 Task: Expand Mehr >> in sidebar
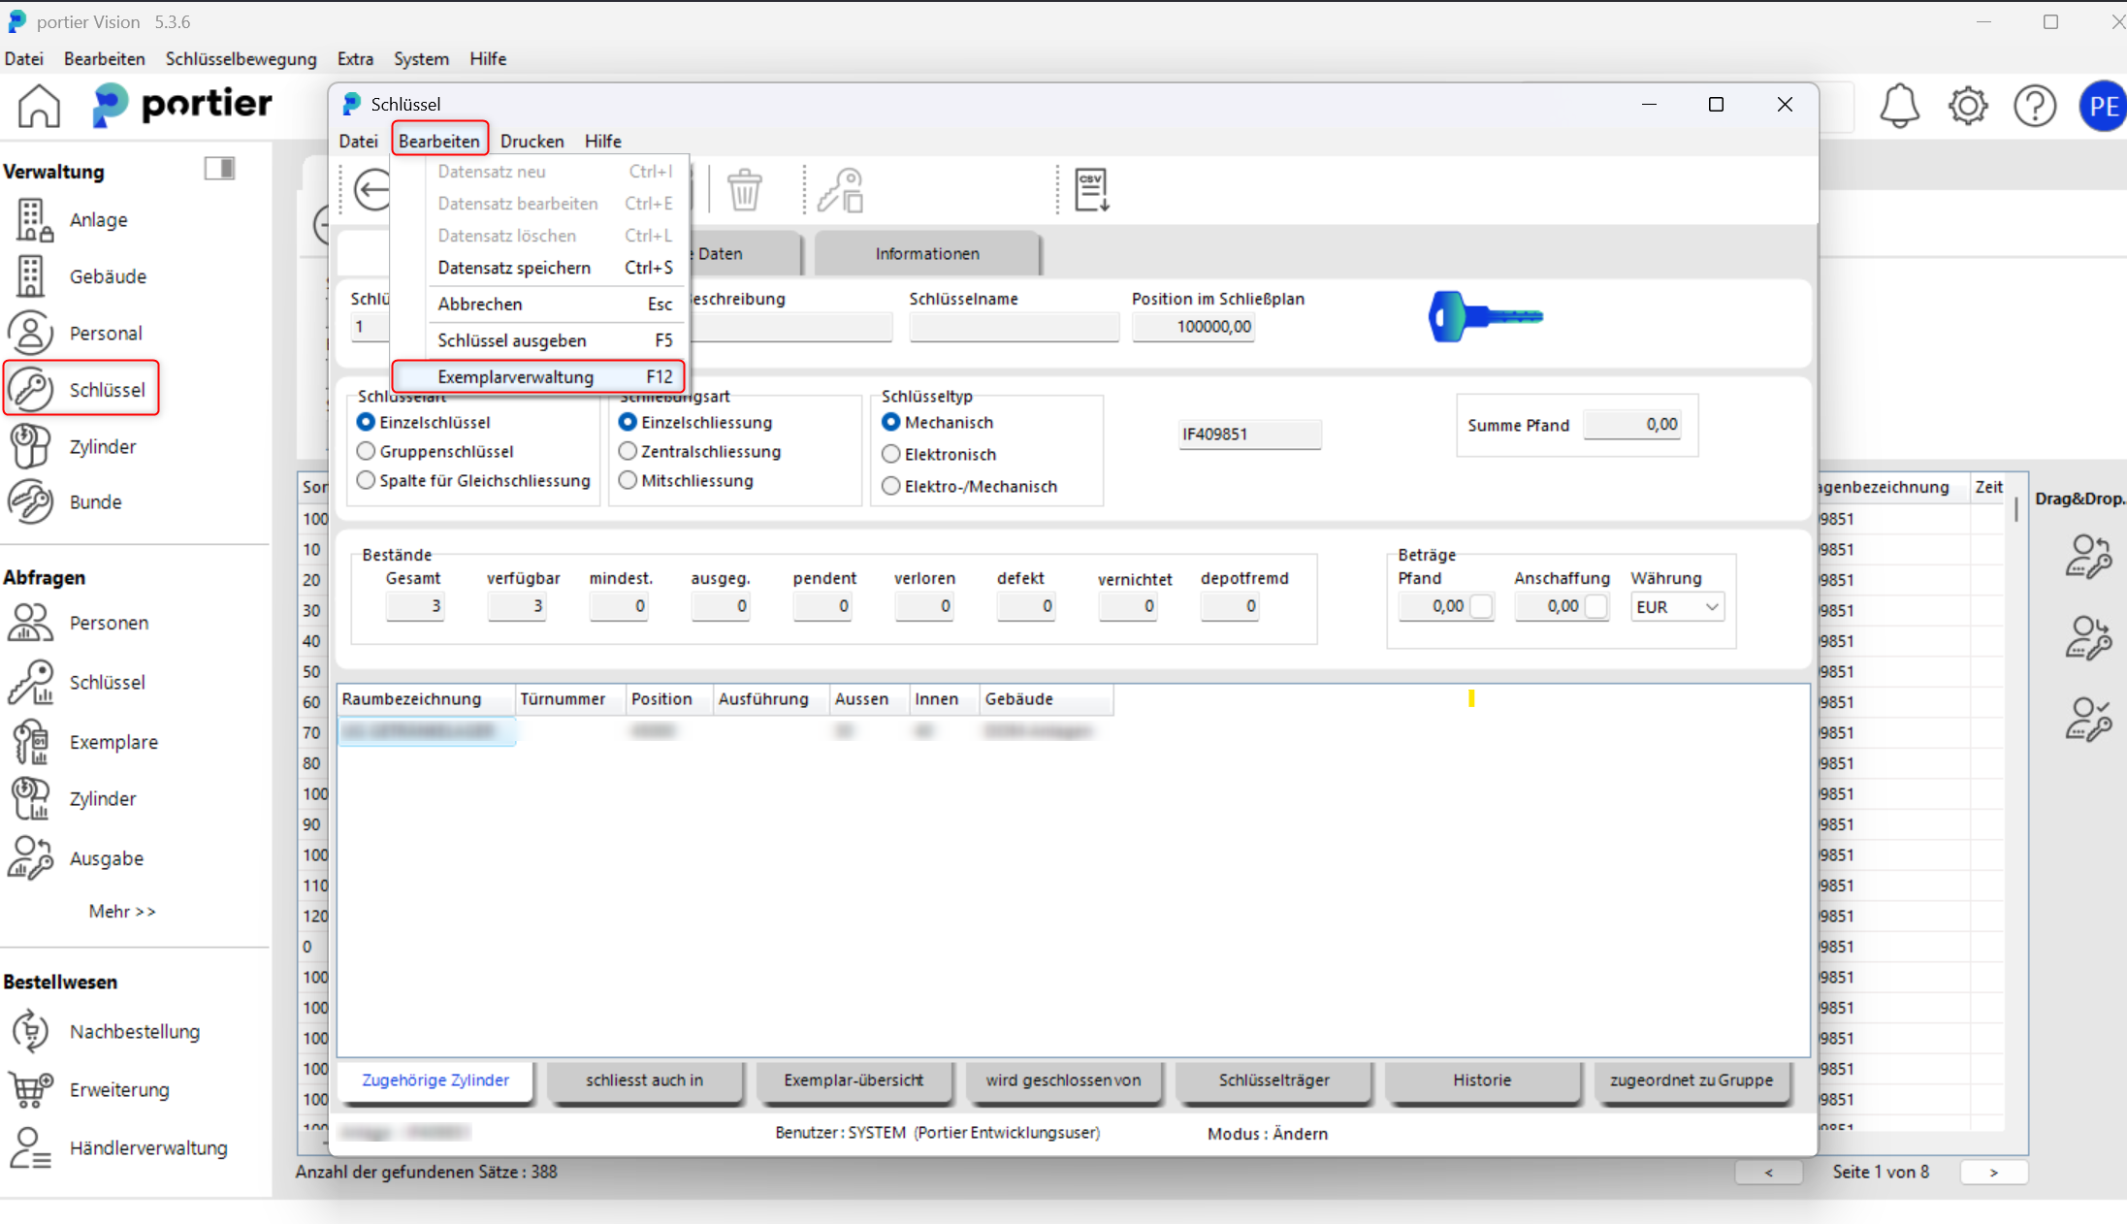(x=121, y=911)
